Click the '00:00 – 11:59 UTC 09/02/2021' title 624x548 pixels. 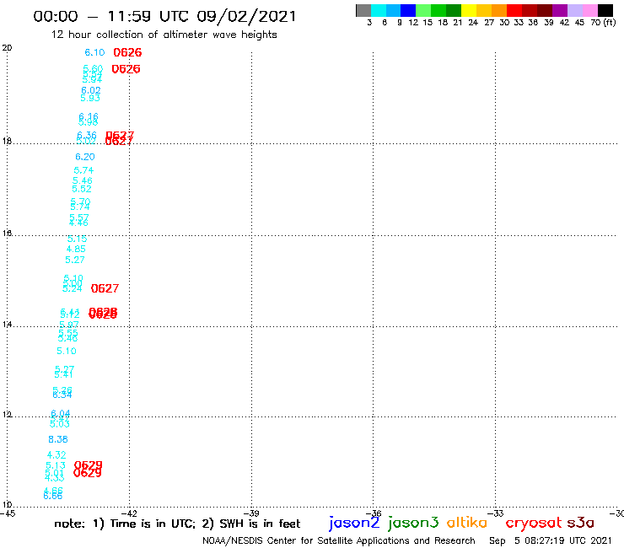tap(164, 16)
